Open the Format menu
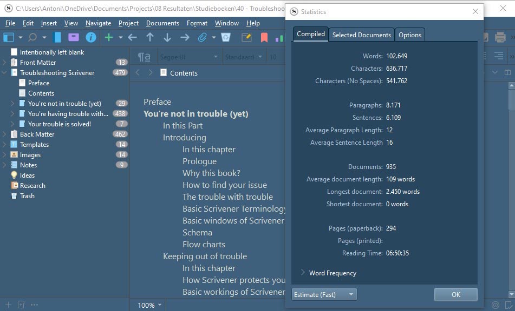 point(197,23)
